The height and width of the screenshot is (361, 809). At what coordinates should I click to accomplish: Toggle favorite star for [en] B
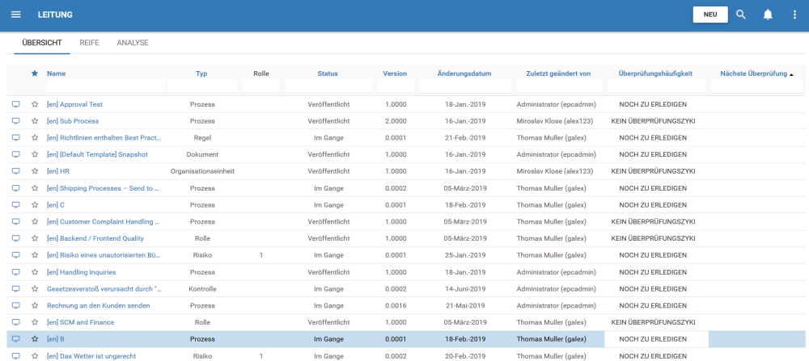tap(35, 339)
